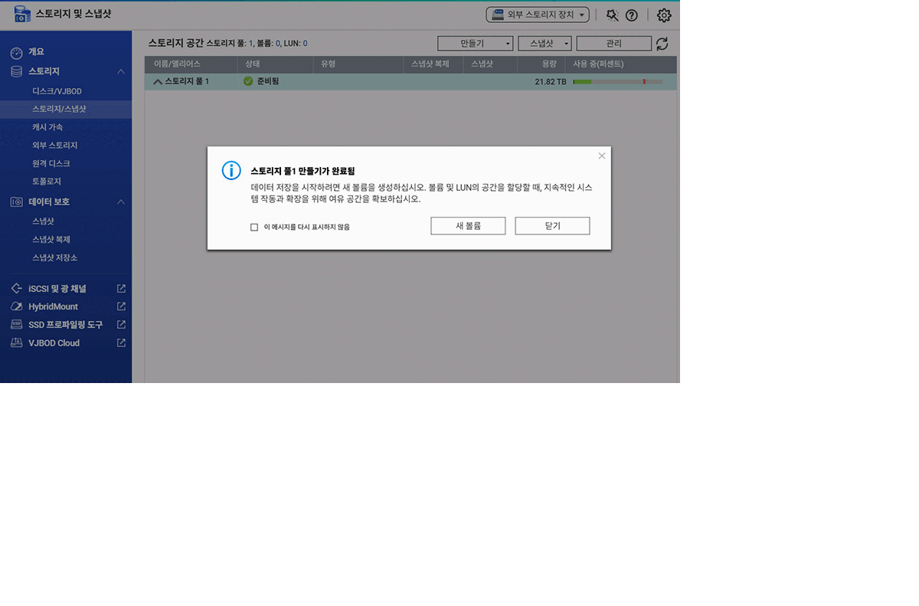The width and height of the screenshot is (919, 606).
Task: Click the 닫기 button in dialog
Action: 552,226
